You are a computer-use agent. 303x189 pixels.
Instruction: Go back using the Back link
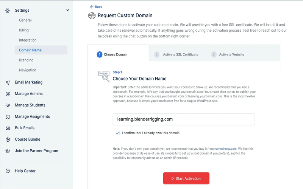pos(96,7)
